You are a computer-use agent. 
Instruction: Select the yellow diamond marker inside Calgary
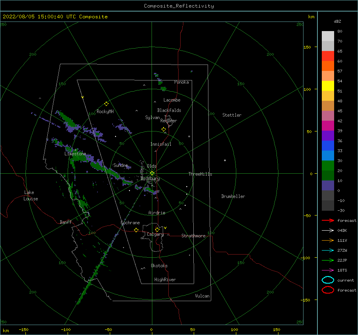tap(157, 229)
